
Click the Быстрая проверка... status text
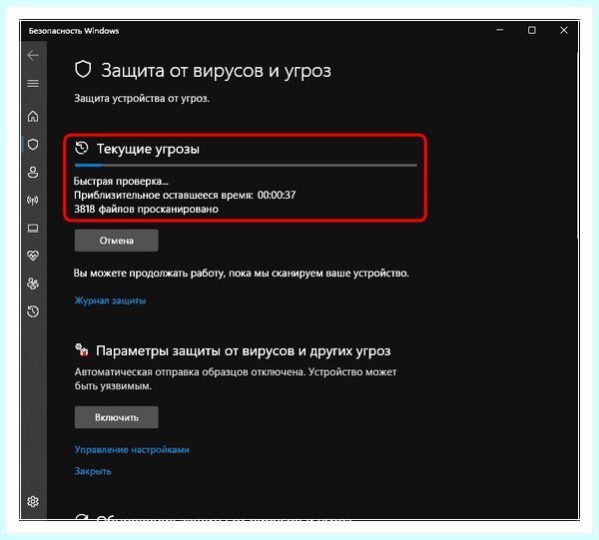pos(121,182)
